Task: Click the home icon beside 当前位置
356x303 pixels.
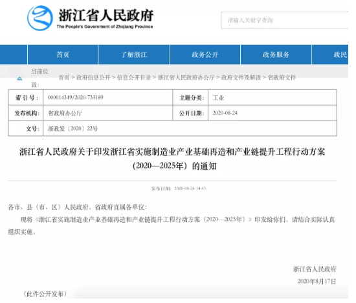Action: (20, 78)
